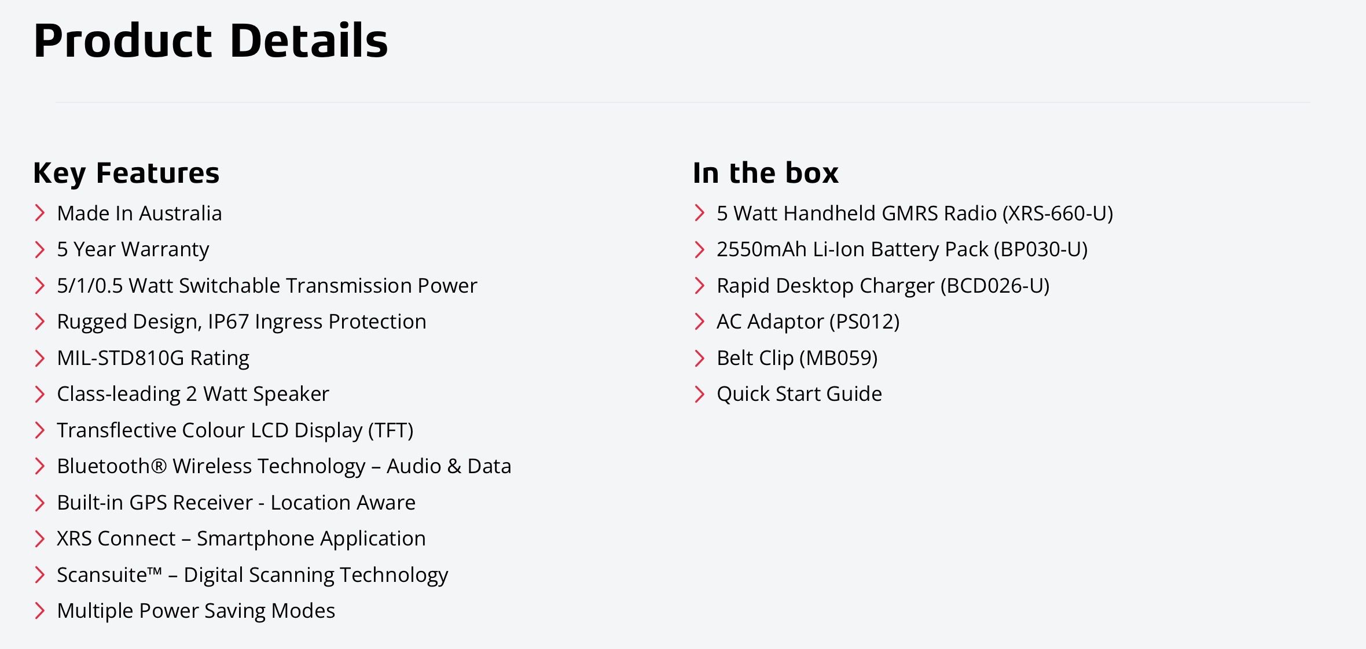Click the chevron before Built-in GPS Receiver
Screen dimensions: 1366x649
40,503
